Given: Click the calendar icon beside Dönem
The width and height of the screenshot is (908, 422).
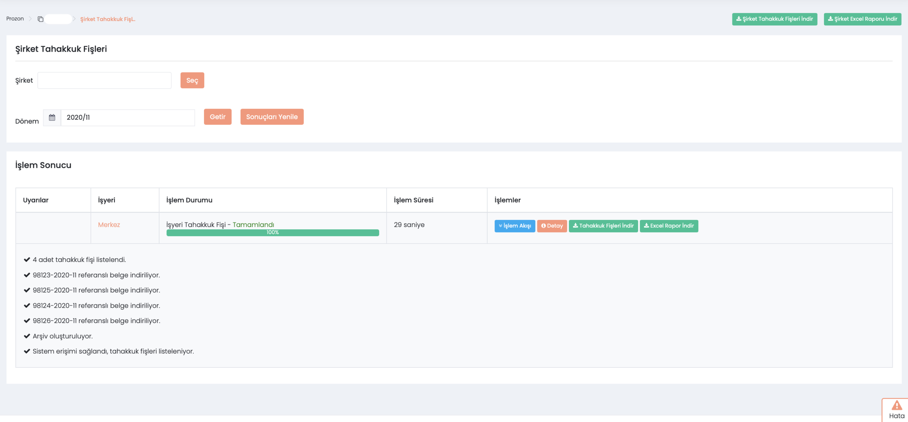Looking at the screenshot, I should pos(52,118).
